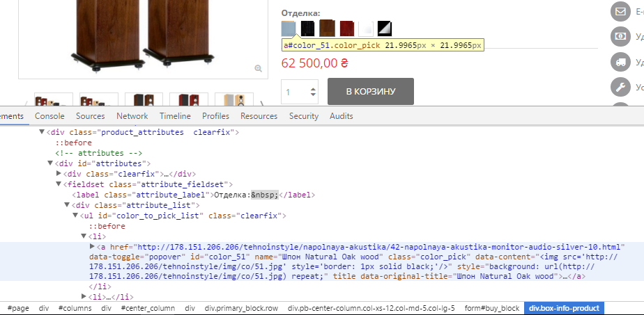Expand the anchor color_51 node
644x315 pixels.
point(92,246)
